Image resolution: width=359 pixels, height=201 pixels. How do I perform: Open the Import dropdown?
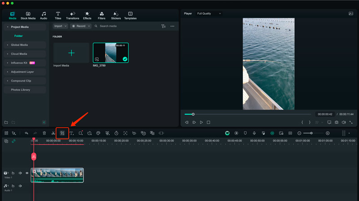pyautogui.click(x=60, y=26)
